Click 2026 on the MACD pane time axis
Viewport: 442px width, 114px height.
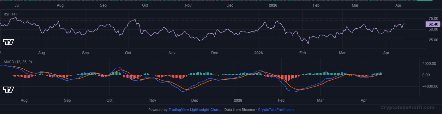[238, 101]
